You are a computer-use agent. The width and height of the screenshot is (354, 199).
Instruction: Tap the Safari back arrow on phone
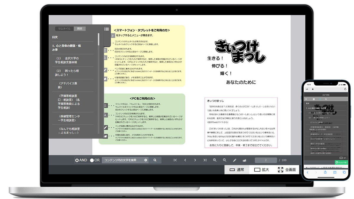pos(307,172)
